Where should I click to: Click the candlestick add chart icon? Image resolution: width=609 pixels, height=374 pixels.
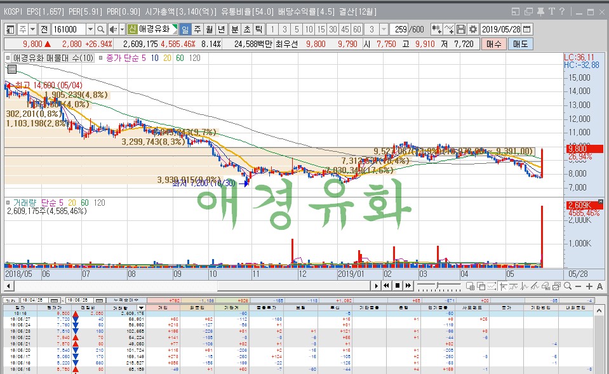click(x=436, y=29)
